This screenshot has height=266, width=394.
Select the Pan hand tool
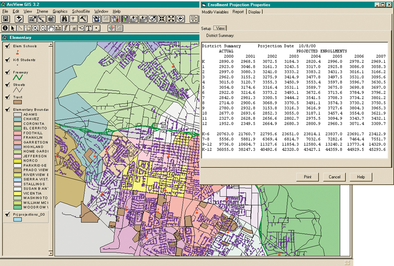point(50,28)
